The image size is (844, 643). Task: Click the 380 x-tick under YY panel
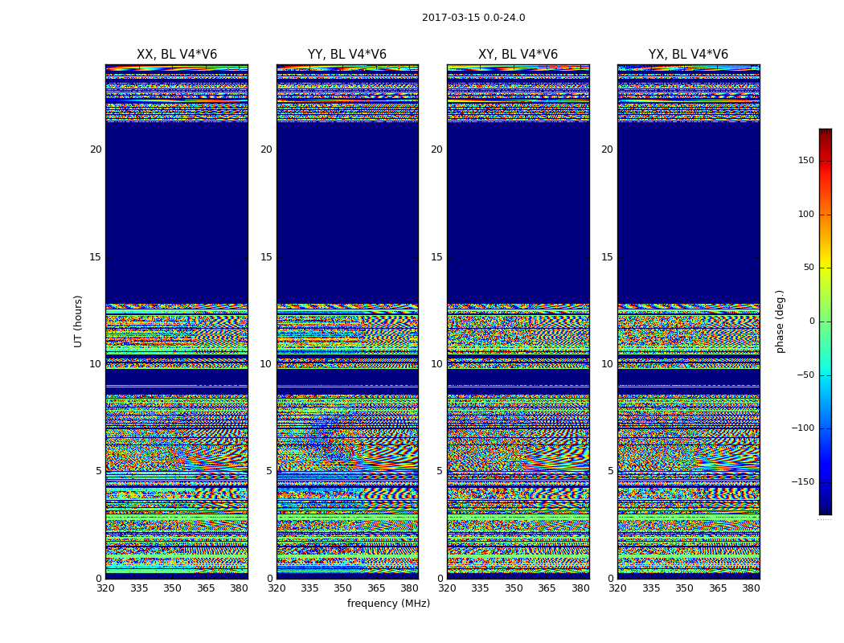410,588
